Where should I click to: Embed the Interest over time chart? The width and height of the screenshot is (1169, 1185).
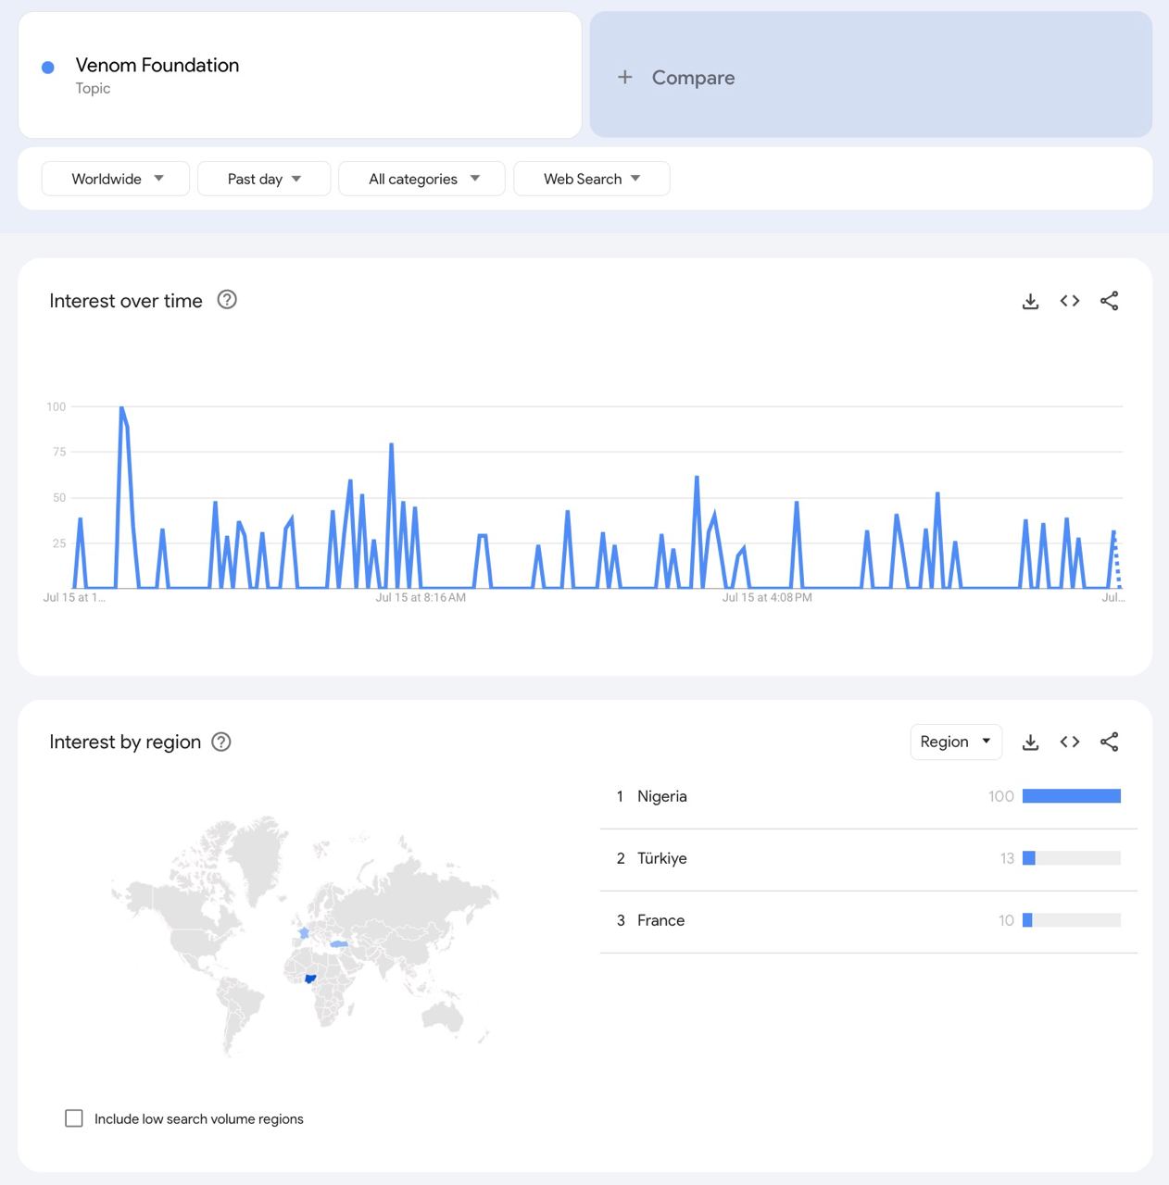(x=1070, y=301)
